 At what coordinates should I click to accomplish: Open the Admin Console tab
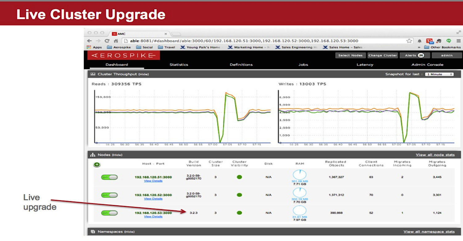pyautogui.click(x=427, y=65)
